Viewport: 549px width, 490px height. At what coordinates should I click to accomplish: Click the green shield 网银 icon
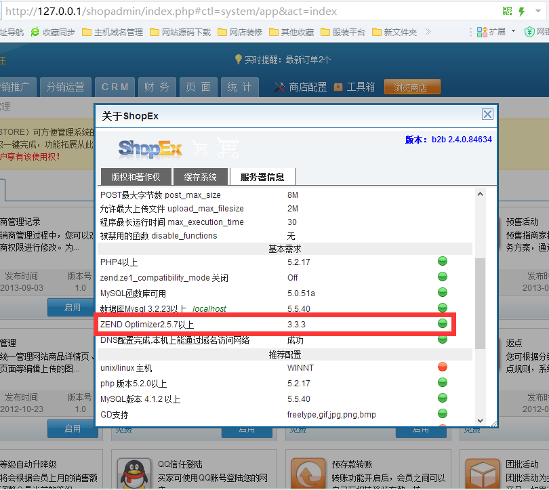(529, 32)
